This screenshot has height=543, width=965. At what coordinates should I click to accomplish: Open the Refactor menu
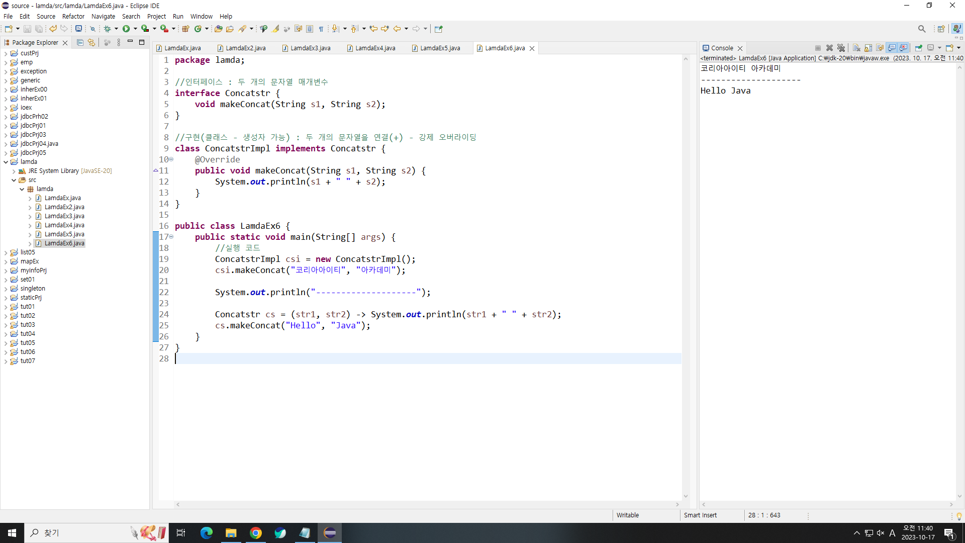coord(73,16)
